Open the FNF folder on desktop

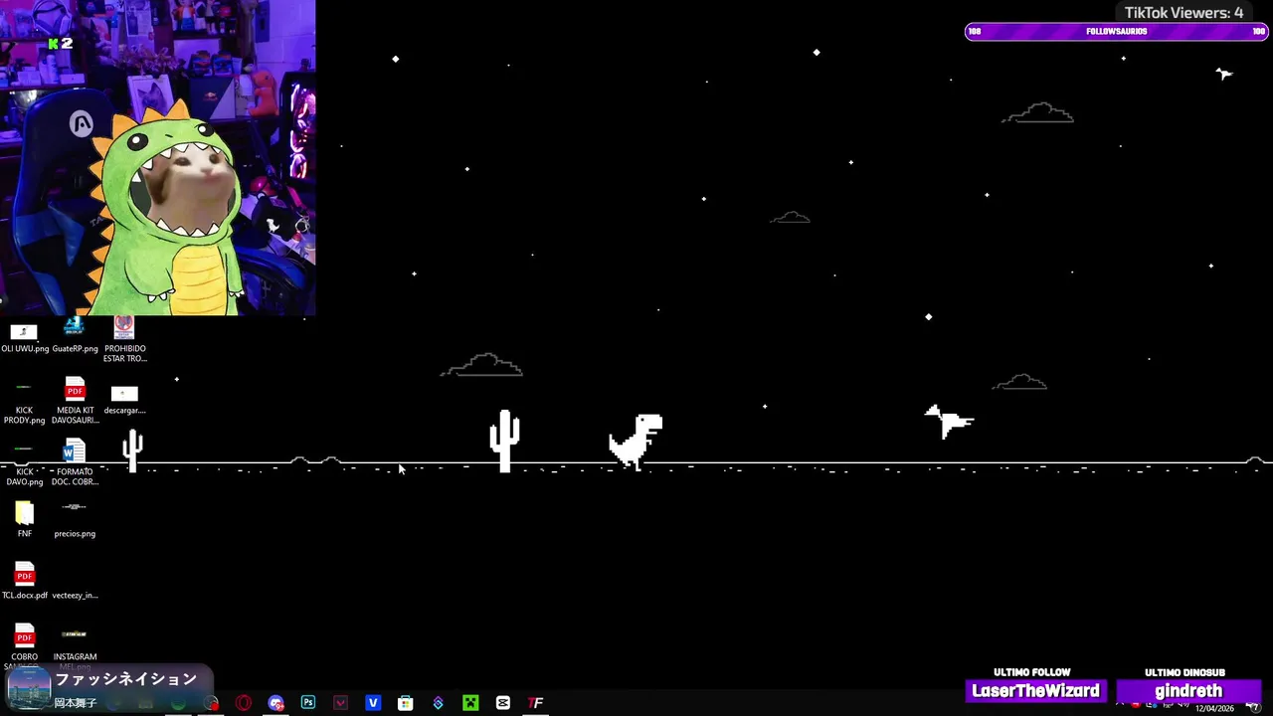[x=24, y=520]
